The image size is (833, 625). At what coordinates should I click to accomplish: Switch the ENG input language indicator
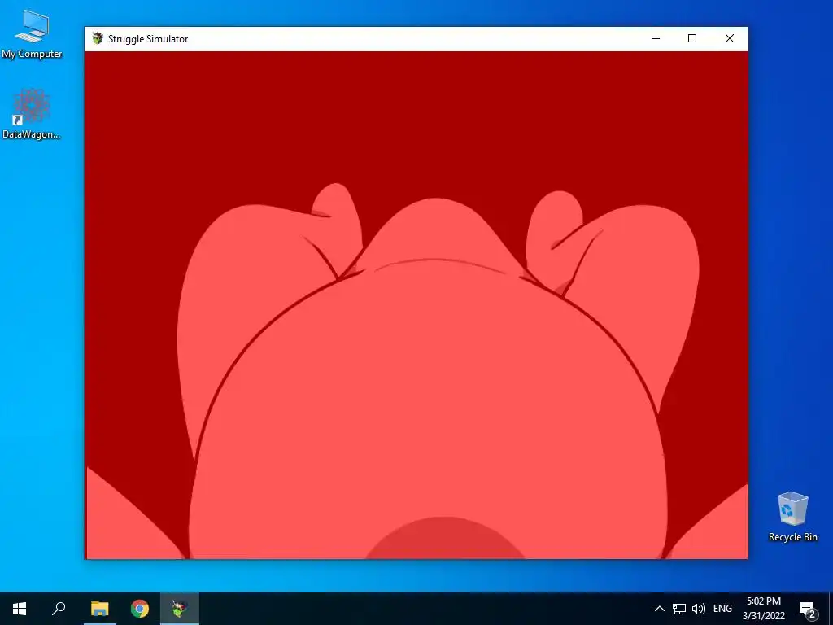[722, 609]
